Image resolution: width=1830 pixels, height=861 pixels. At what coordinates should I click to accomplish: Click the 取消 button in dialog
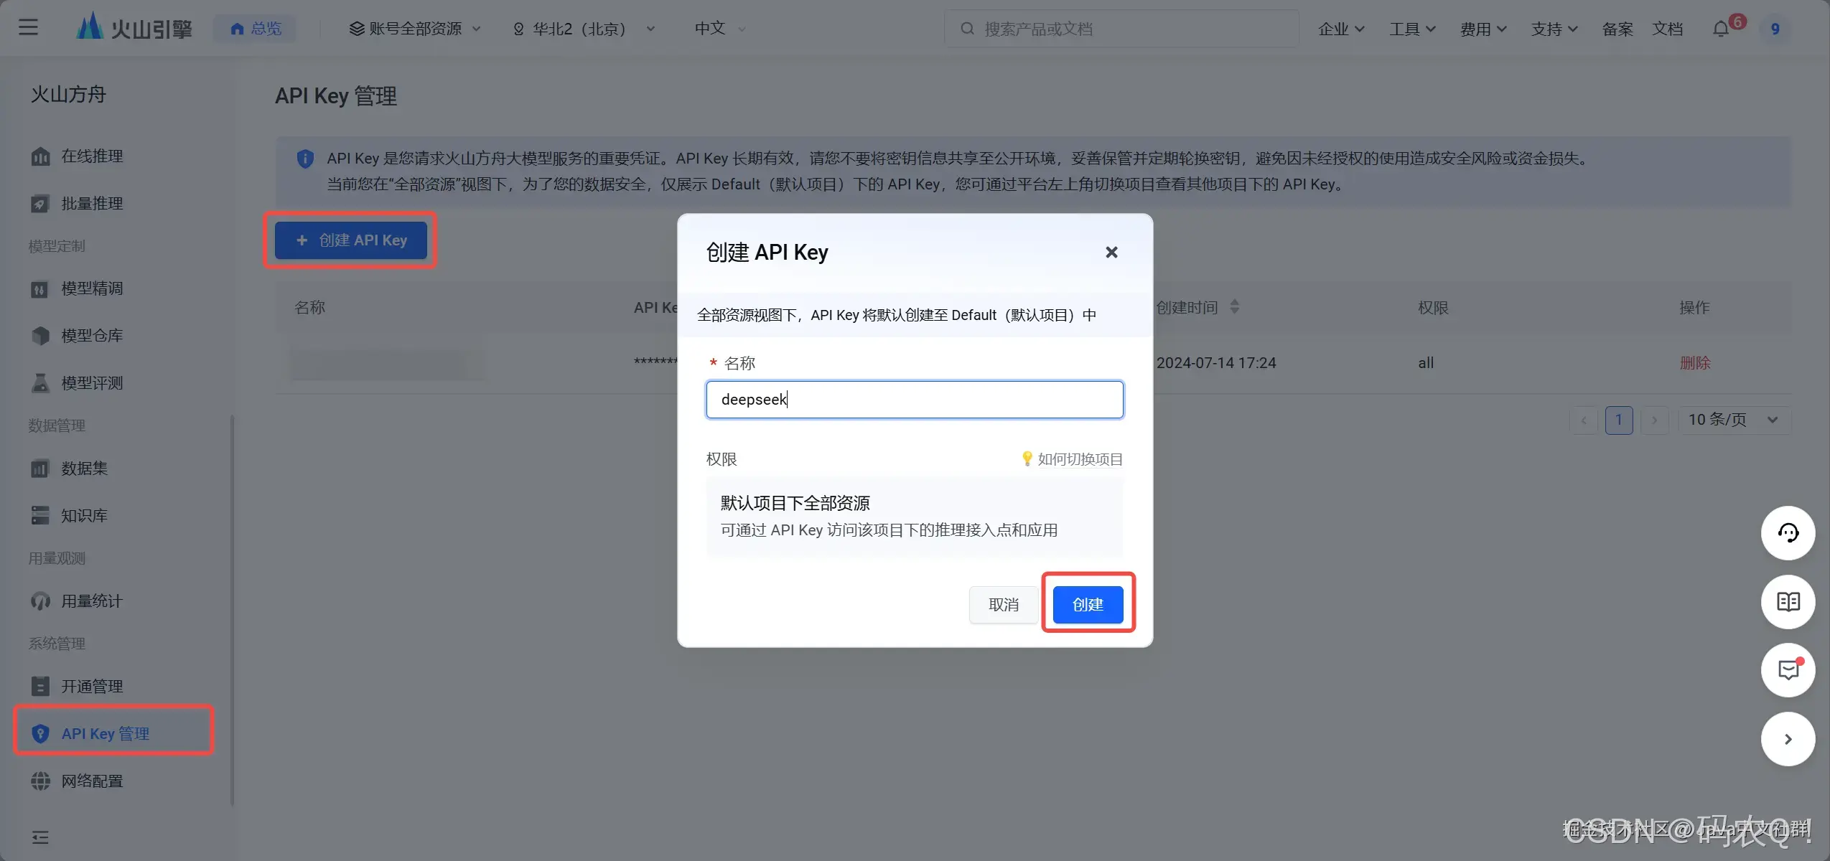click(x=1003, y=605)
